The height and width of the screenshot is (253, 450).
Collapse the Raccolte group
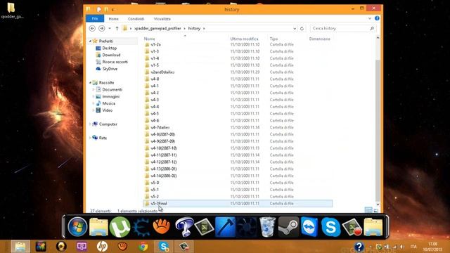coord(90,83)
